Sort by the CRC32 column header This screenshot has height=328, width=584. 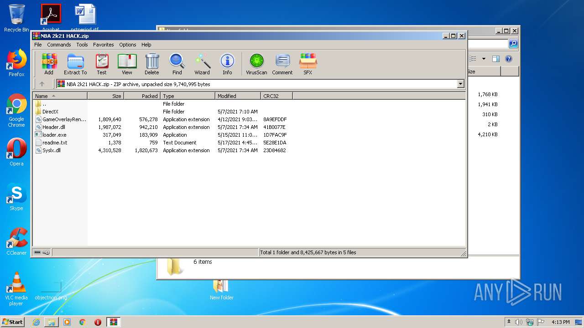(276, 96)
